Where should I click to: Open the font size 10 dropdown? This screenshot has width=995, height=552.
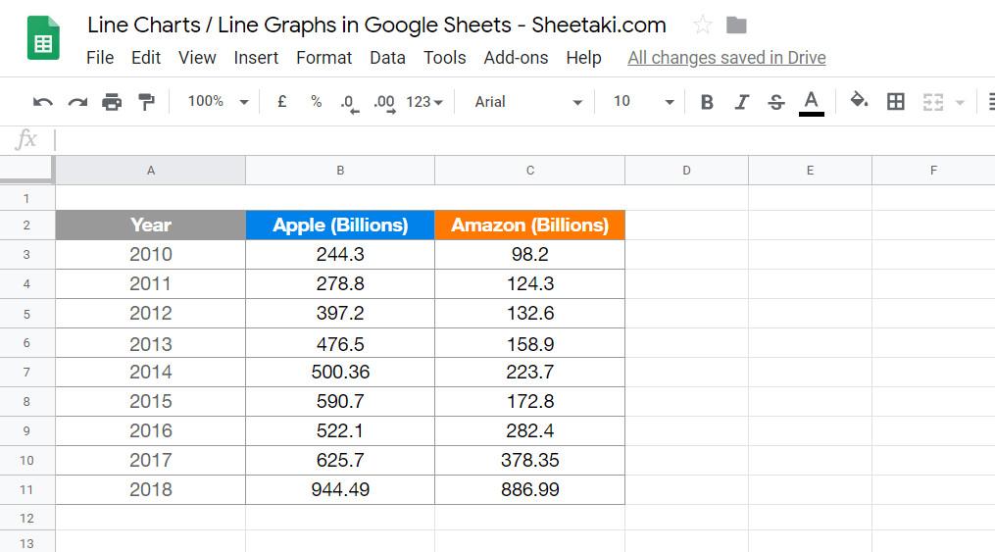(642, 102)
